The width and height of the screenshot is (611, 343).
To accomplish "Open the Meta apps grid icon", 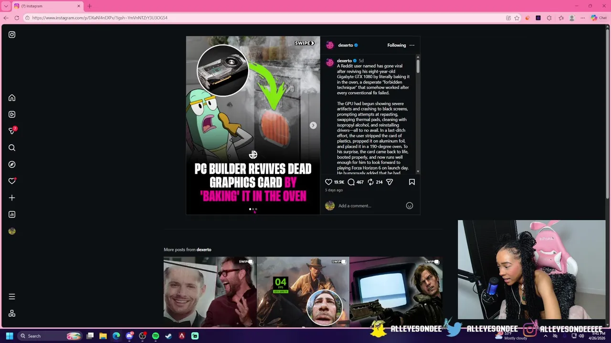I will (12, 313).
